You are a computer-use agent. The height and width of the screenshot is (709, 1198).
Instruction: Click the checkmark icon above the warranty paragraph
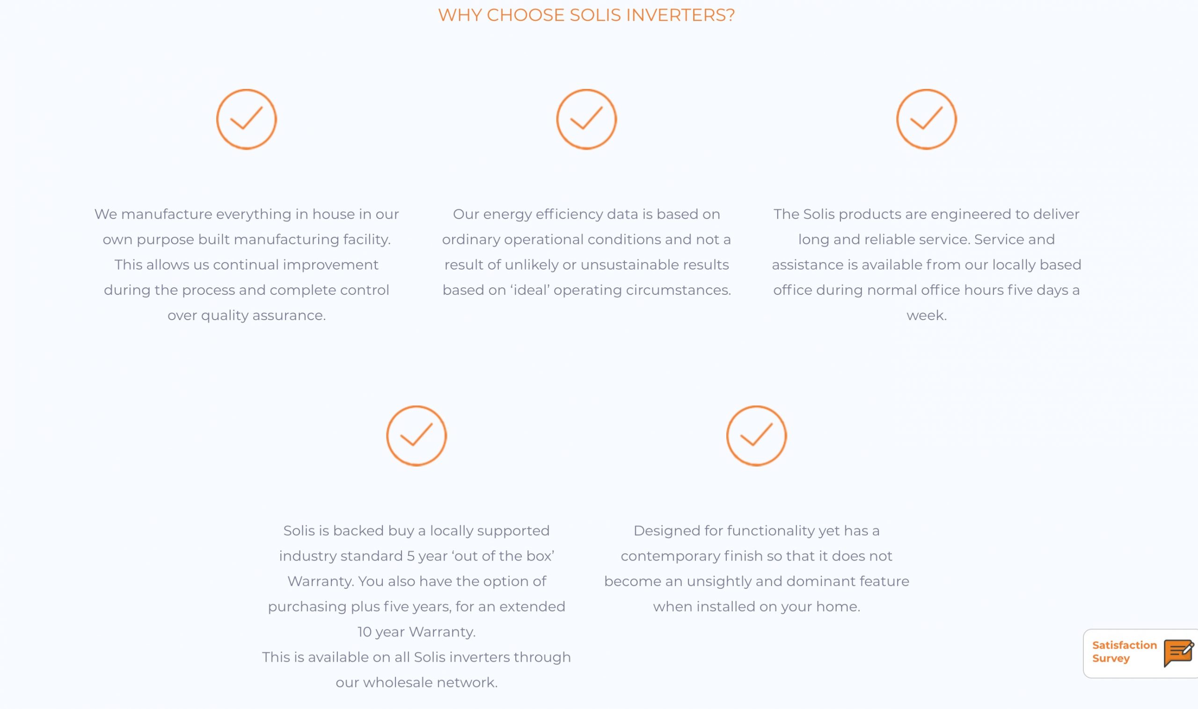coord(416,436)
